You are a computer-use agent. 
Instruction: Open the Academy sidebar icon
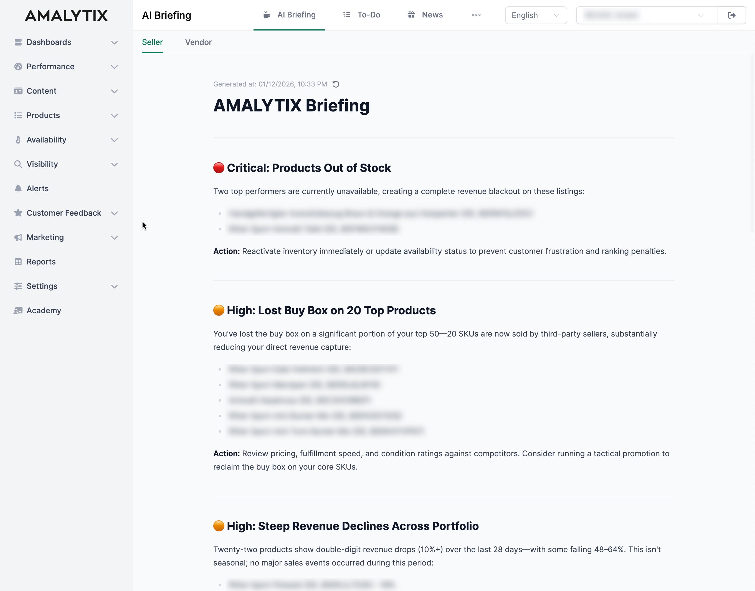point(18,310)
